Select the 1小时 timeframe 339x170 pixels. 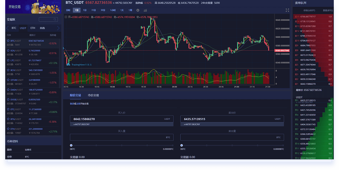coord(113,10)
